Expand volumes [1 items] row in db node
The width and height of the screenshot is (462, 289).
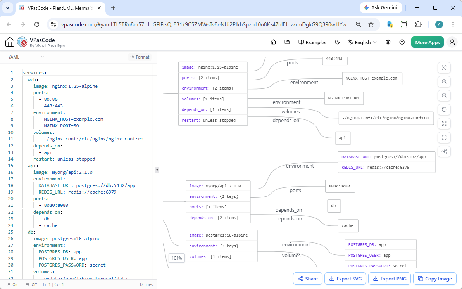point(222,256)
